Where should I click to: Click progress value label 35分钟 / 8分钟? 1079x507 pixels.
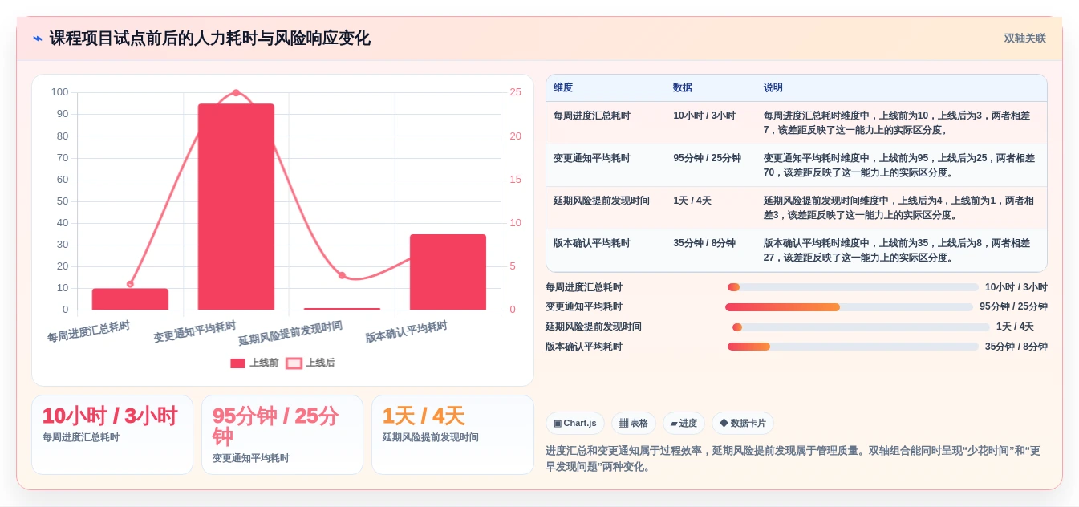1016,347
